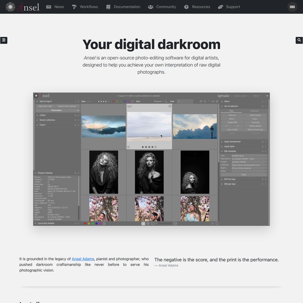Screen dimensions: 303x303
Task: Click the rotate clockwise icon
Action: click(238, 126)
